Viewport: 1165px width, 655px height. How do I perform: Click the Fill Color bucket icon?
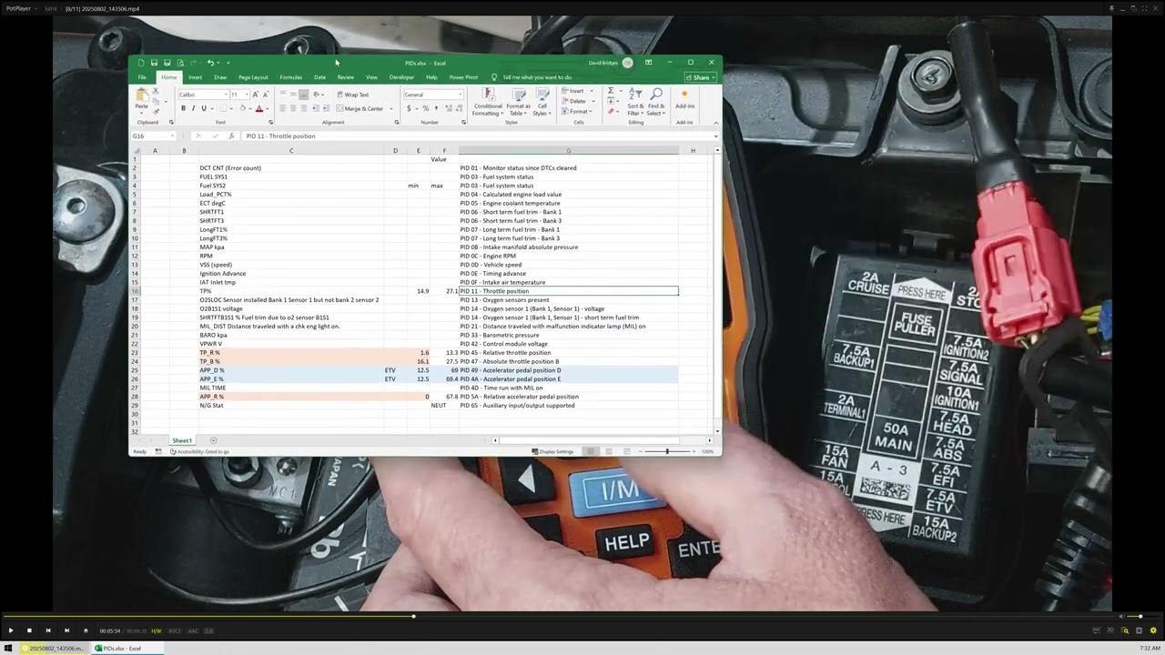[x=243, y=108]
